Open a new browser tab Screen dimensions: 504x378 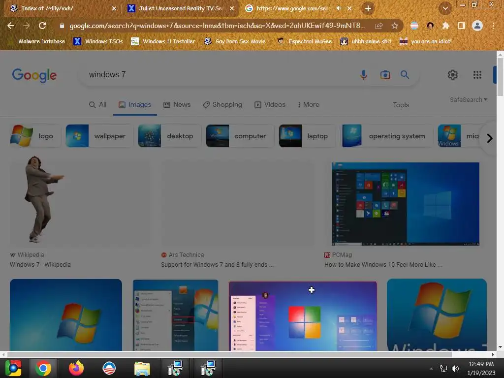tap(368, 8)
